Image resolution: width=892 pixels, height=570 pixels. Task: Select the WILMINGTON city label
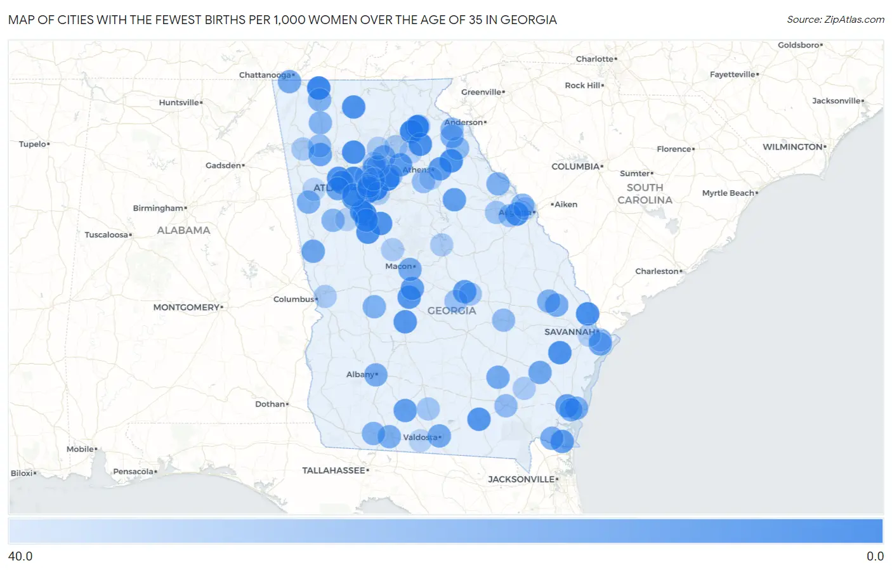[793, 146]
